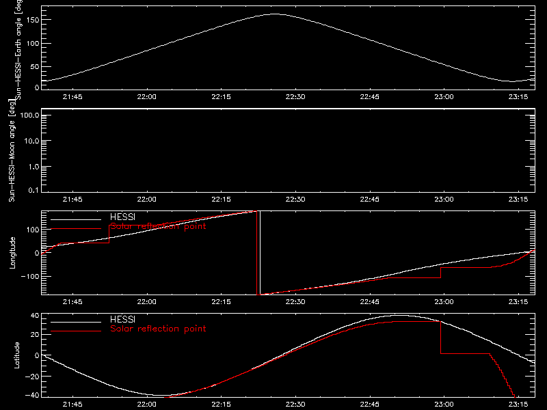The width and height of the screenshot is (547, 410).
Task: Click red legend line sample in Latitude plot
Action: pos(76,331)
